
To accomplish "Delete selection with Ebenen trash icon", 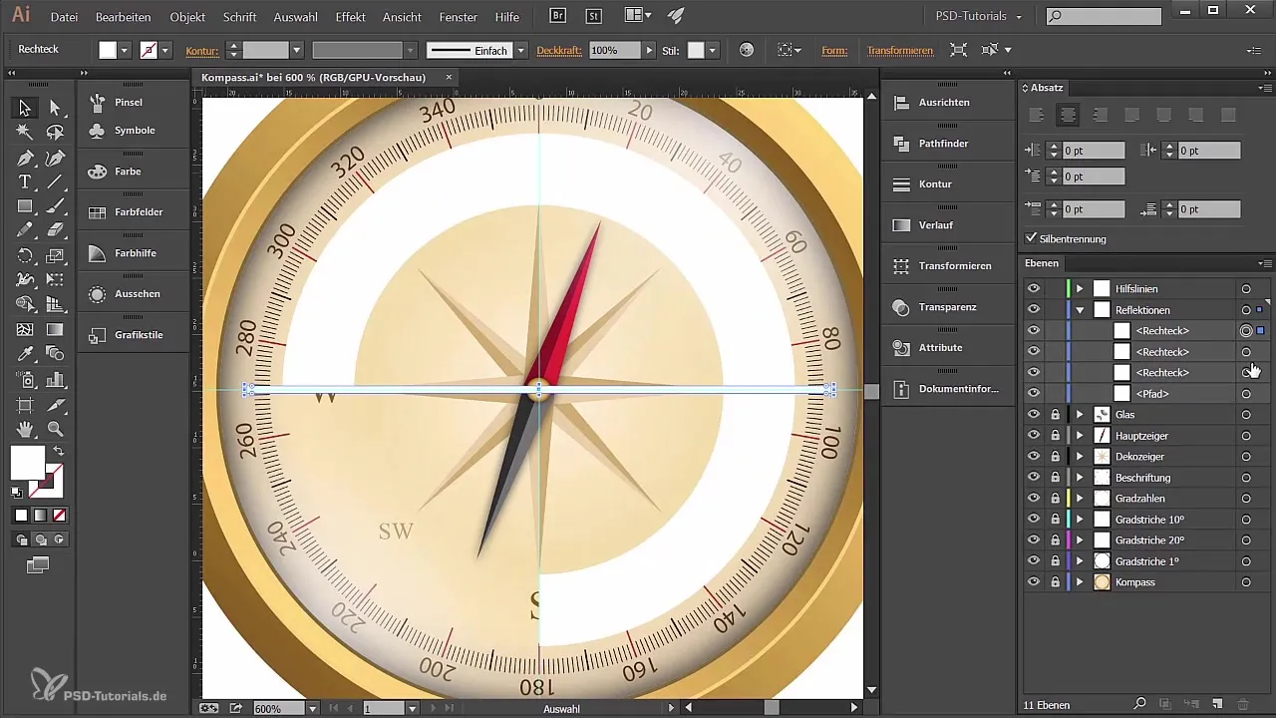I will pos(1243,706).
